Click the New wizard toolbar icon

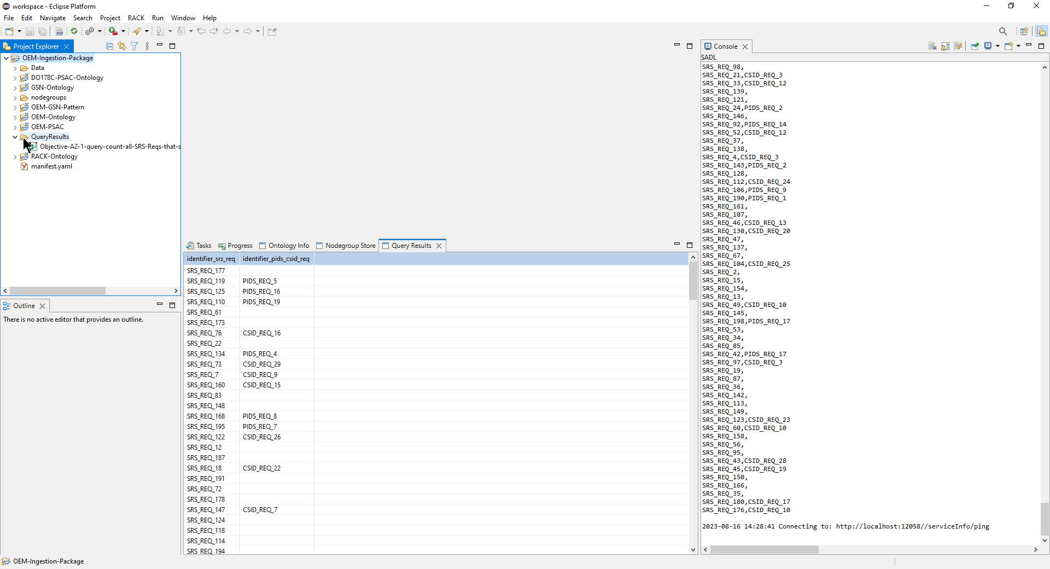tap(9, 31)
